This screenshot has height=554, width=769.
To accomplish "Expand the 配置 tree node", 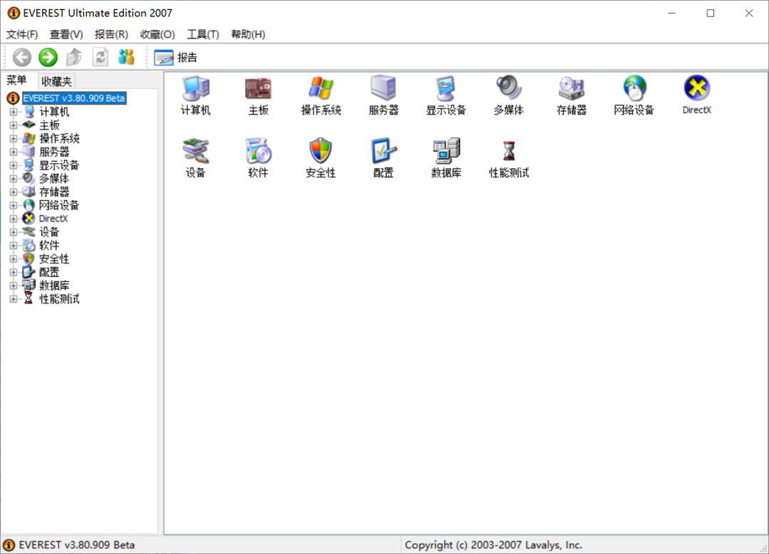I will click(14, 272).
